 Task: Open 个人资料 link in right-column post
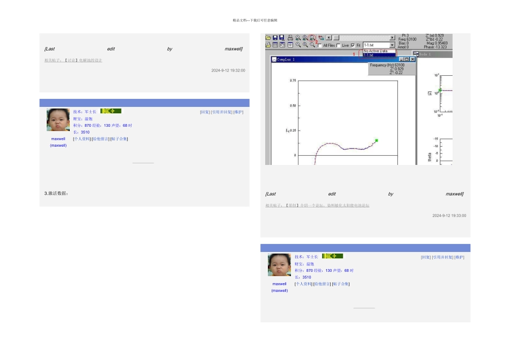[303, 284]
